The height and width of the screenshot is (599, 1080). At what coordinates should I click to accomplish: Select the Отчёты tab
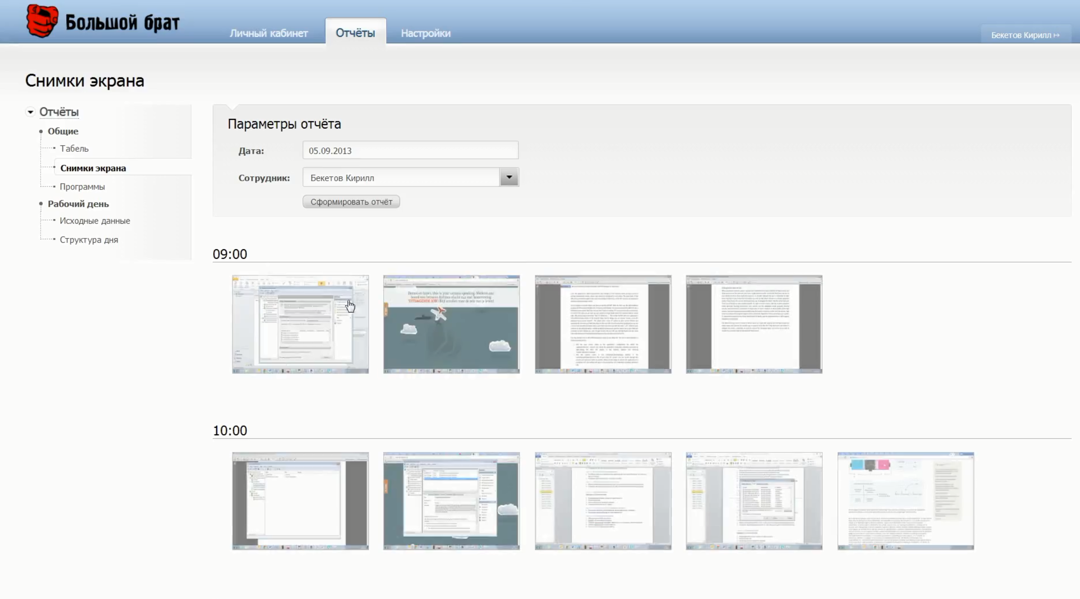(355, 33)
